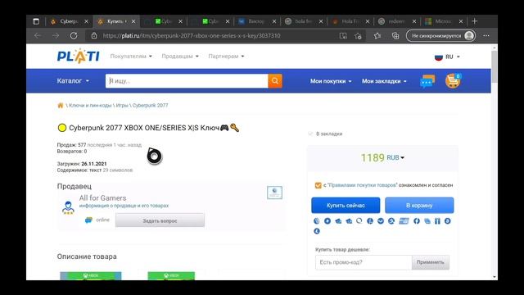Focus the promo code input field
The width and height of the screenshot is (524, 295).
tap(364, 262)
